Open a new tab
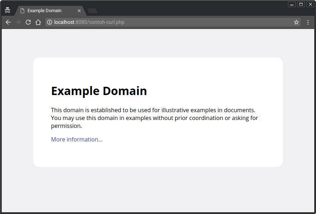Screen dimensions: 316x214 pyautogui.click(x=92, y=11)
